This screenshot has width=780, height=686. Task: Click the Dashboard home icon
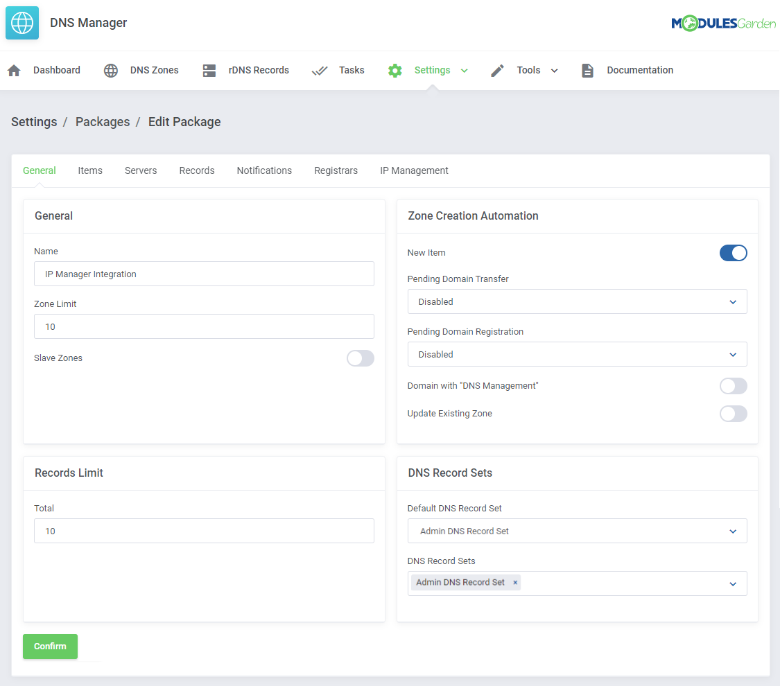14,71
